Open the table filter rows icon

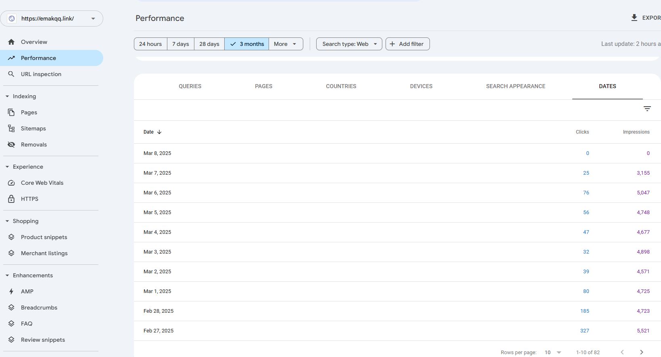[647, 109]
